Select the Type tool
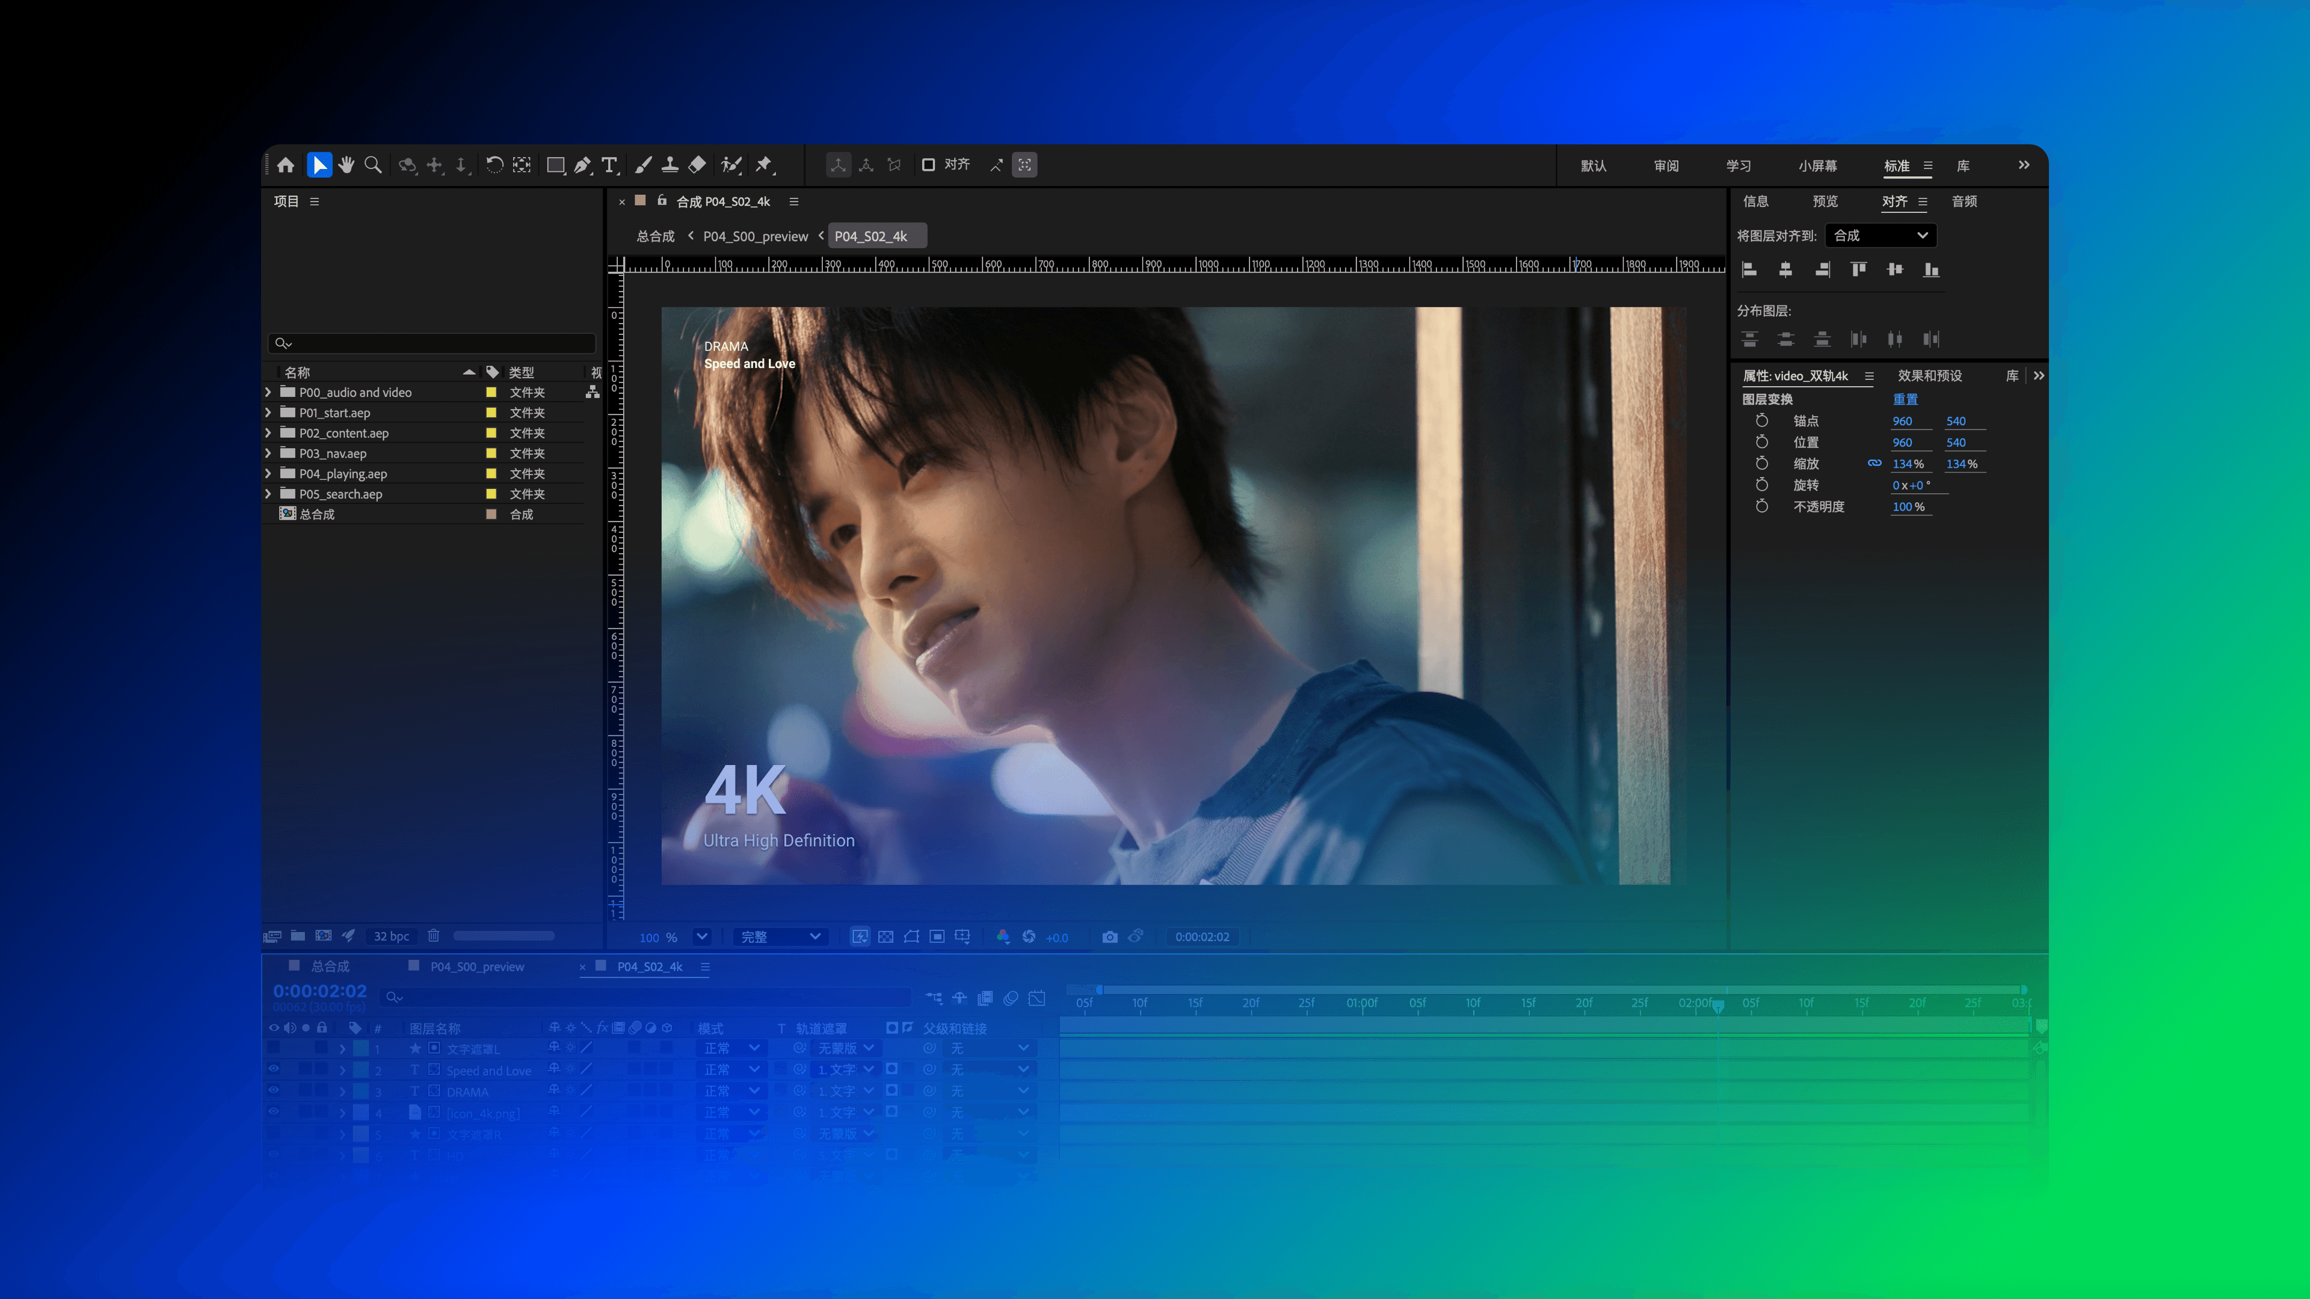This screenshot has width=2310, height=1299. point(610,165)
